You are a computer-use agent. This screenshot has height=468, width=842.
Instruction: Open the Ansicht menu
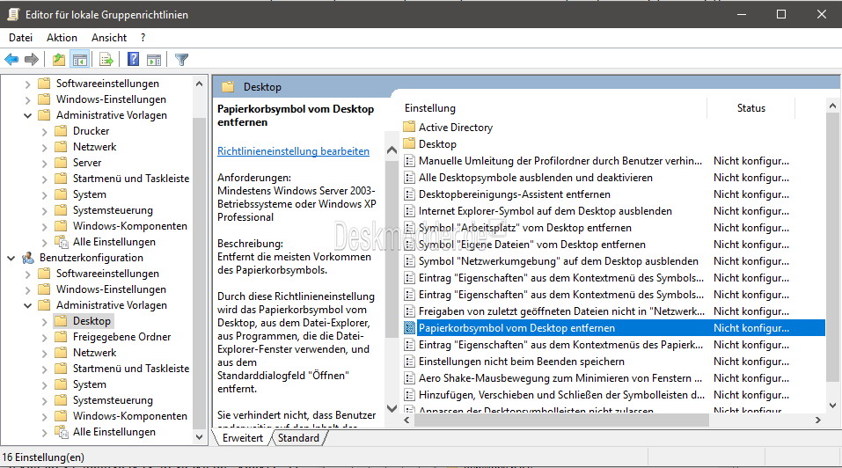tap(109, 38)
